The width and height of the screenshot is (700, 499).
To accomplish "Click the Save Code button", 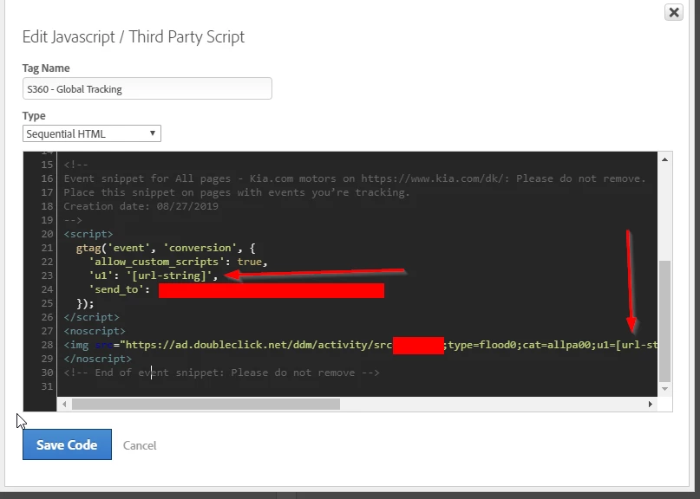I will (x=67, y=444).
